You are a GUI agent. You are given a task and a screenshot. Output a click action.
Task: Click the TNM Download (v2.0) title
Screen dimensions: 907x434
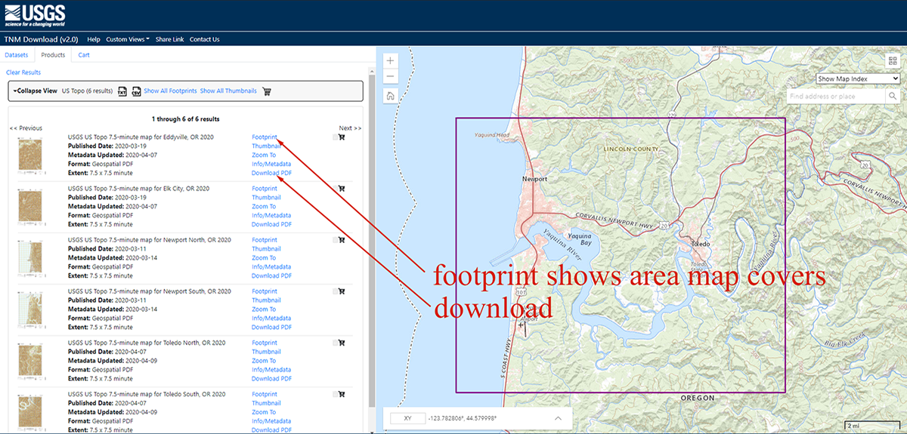tap(41, 39)
